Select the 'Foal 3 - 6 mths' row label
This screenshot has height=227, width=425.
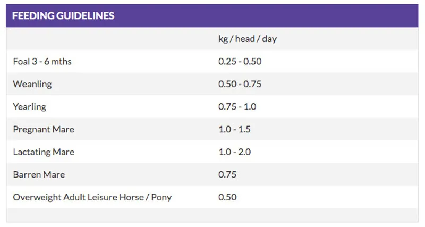pos(42,62)
